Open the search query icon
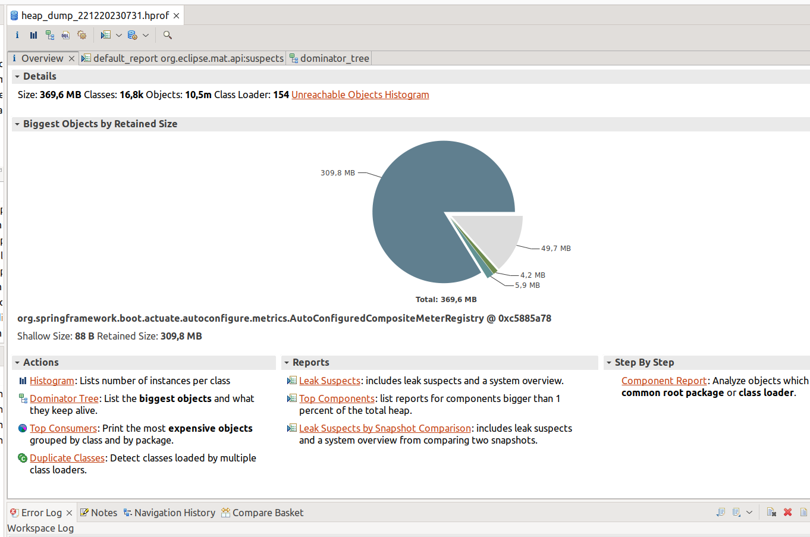 click(x=167, y=35)
